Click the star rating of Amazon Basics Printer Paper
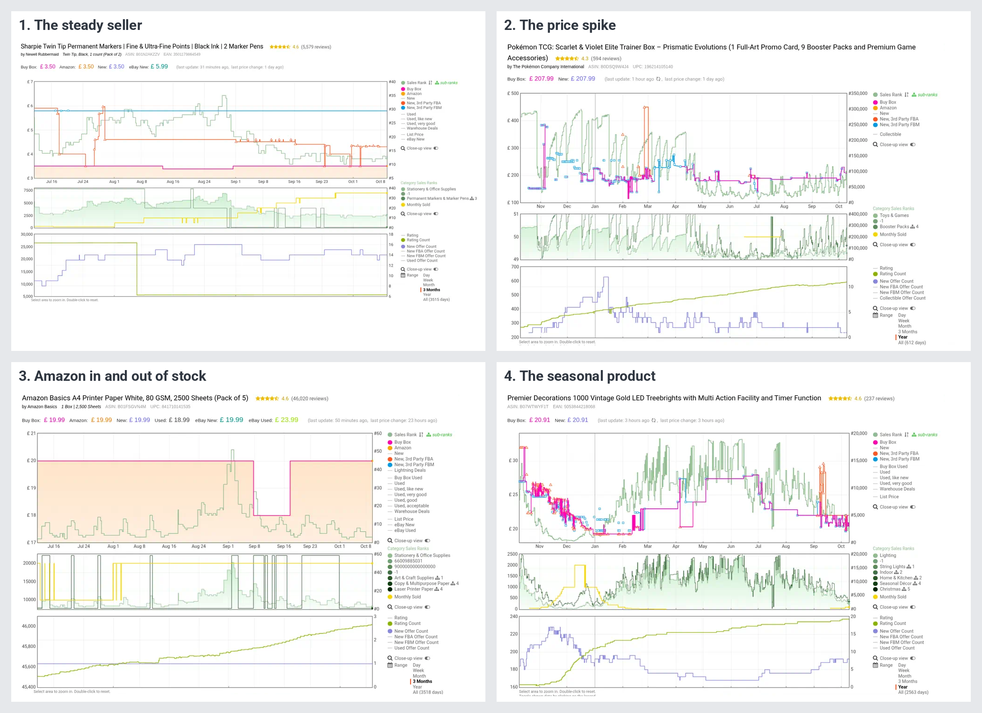982x713 pixels. click(x=267, y=399)
